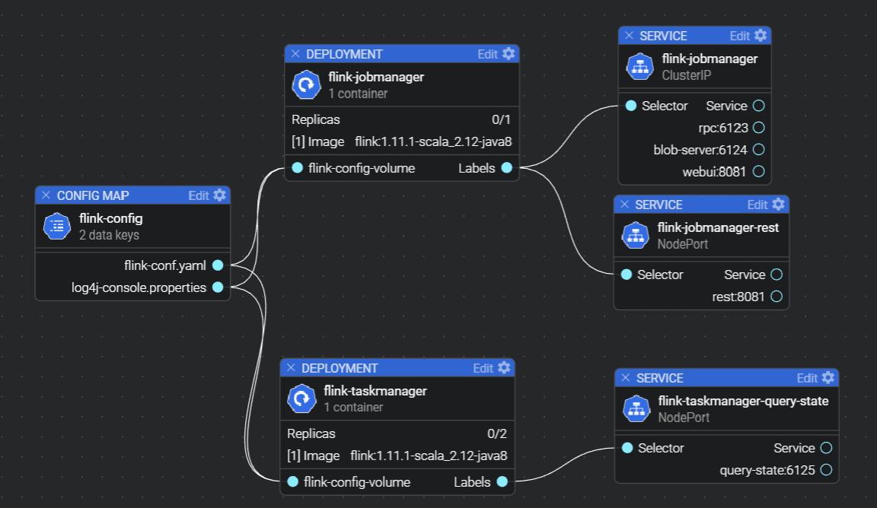This screenshot has width=877, height=508.
Task: Click Labels output port on flink-jobmanager
Action: (507, 167)
